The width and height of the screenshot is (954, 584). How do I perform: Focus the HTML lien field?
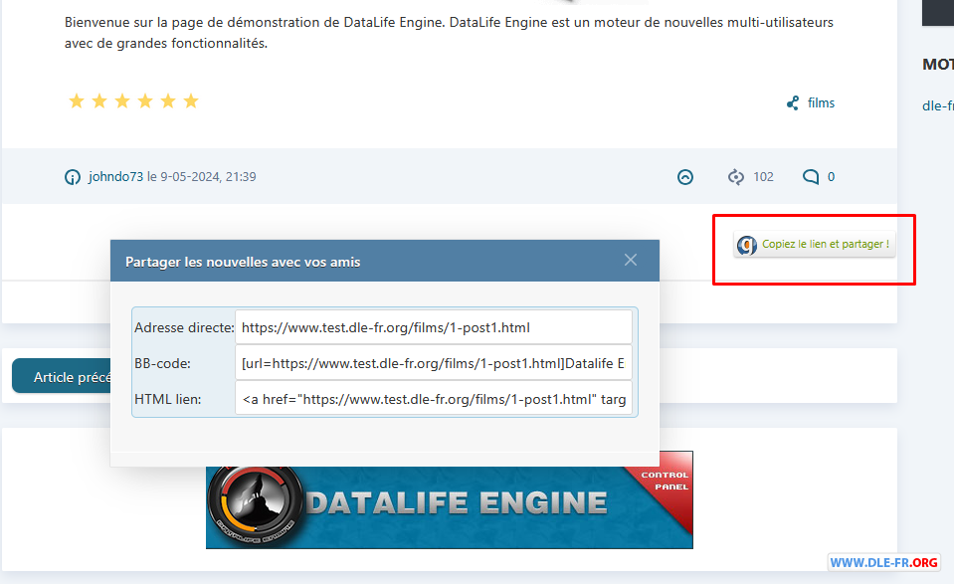(x=433, y=399)
